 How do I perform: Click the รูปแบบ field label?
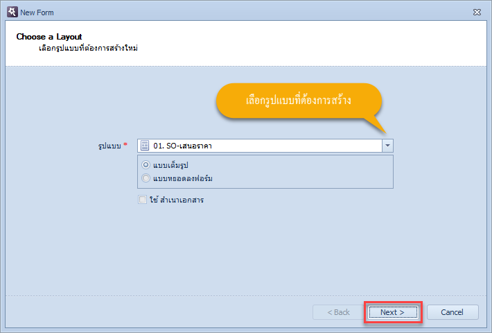(x=109, y=146)
